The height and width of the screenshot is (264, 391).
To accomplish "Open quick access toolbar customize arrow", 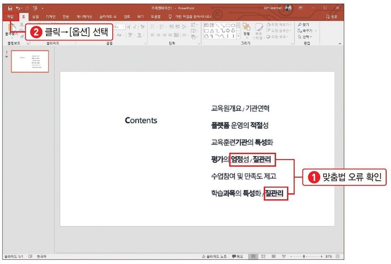I will pos(43,8).
